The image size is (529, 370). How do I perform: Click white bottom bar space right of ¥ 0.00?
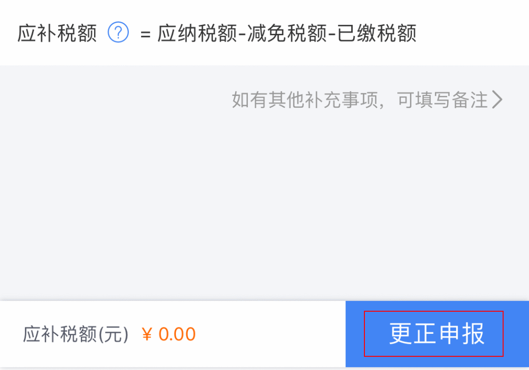tap(270, 334)
